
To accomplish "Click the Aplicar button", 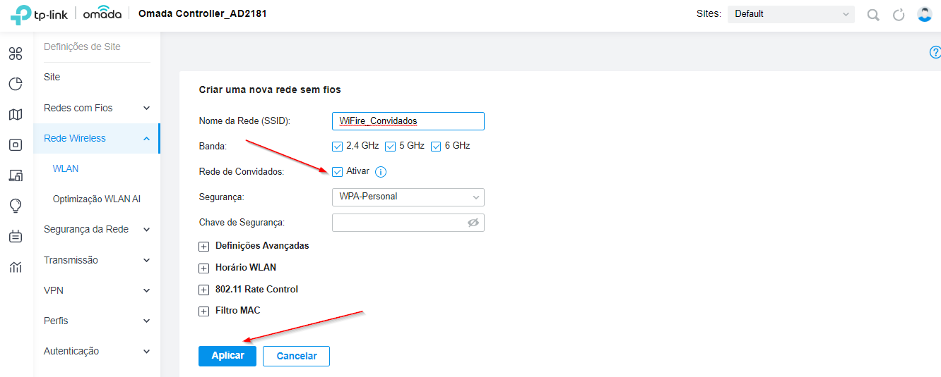I will (x=227, y=356).
